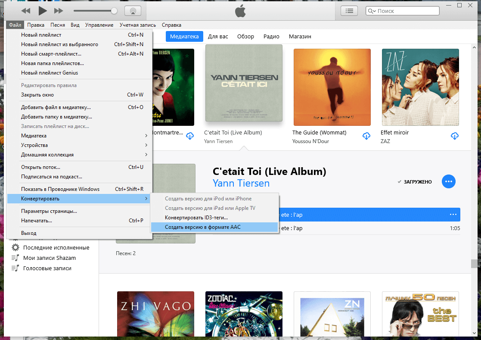Viewport: 481px width, 340px height.
Task: Switch to the Радио tab
Action: point(271,37)
